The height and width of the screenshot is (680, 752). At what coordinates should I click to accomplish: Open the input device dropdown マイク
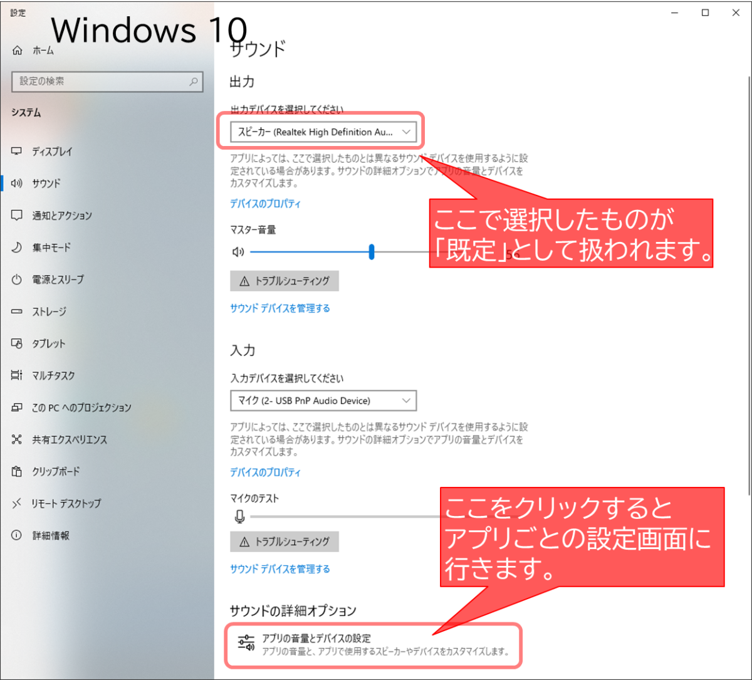(x=323, y=400)
